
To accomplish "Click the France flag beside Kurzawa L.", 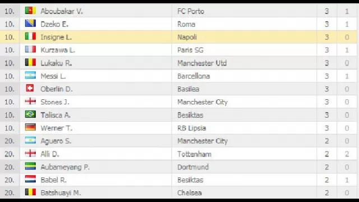I will (30, 49).
